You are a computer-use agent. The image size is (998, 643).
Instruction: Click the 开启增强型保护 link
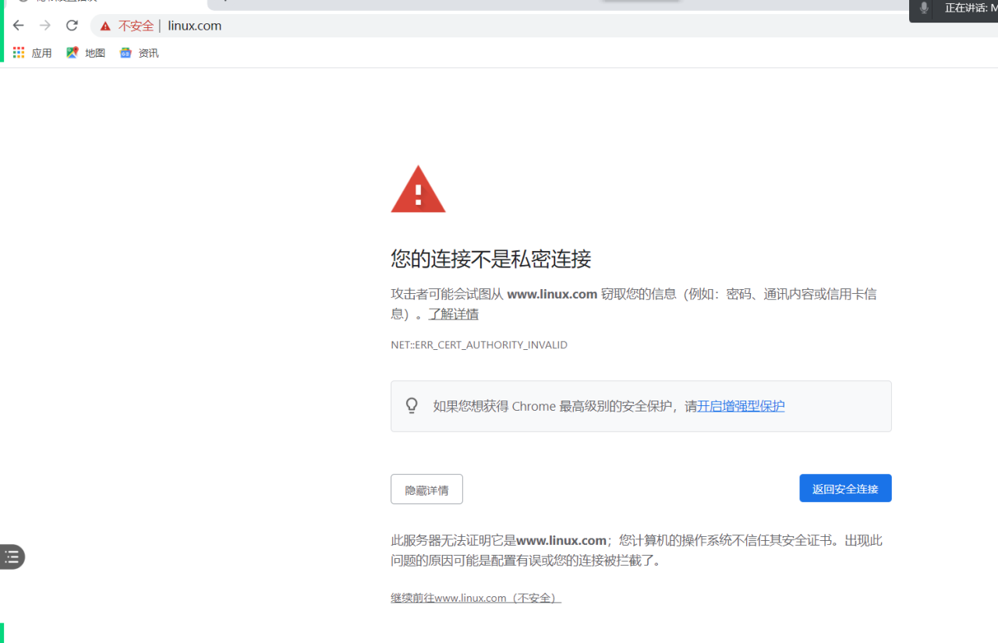[741, 406]
